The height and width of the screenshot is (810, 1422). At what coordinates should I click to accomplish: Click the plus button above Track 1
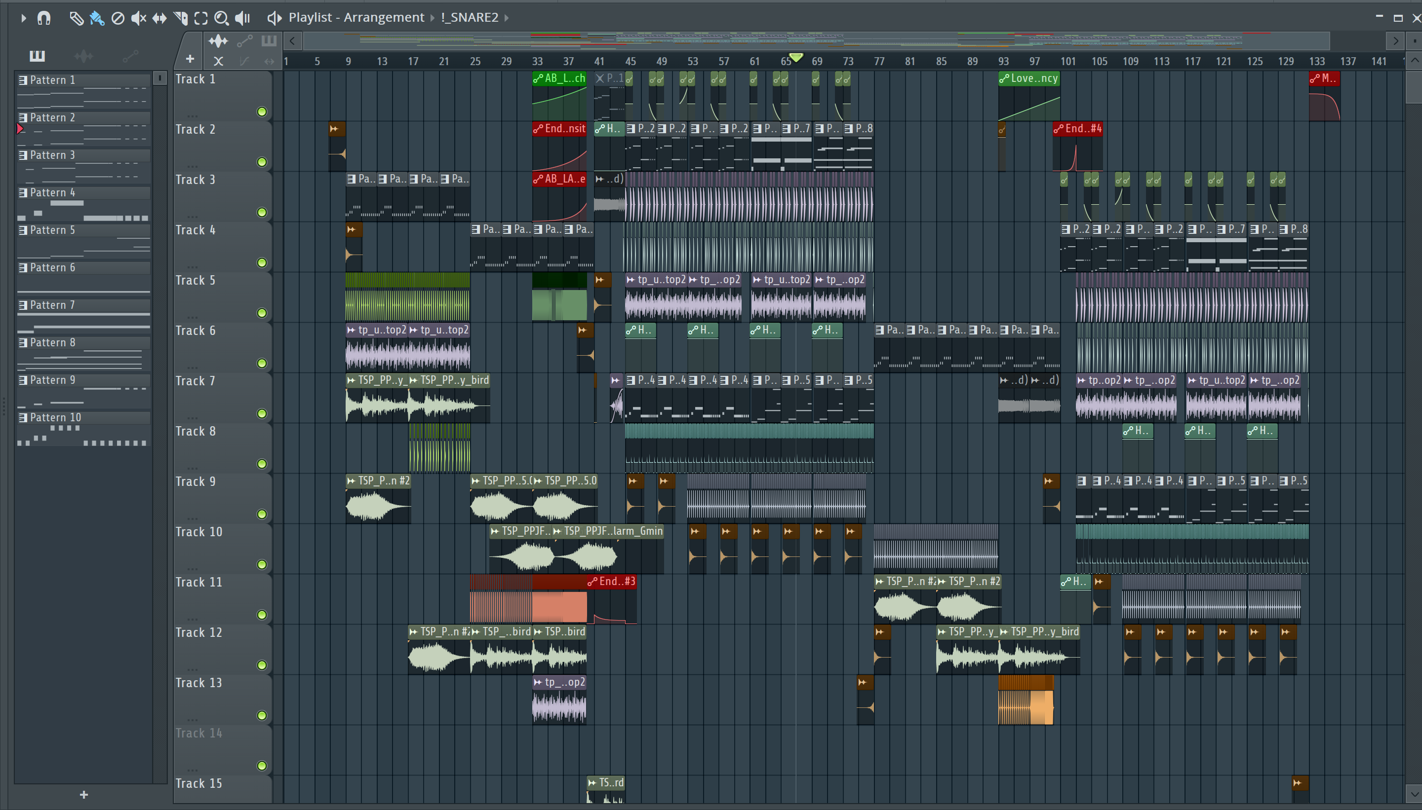pyautogui.click(x=190, y=58)
